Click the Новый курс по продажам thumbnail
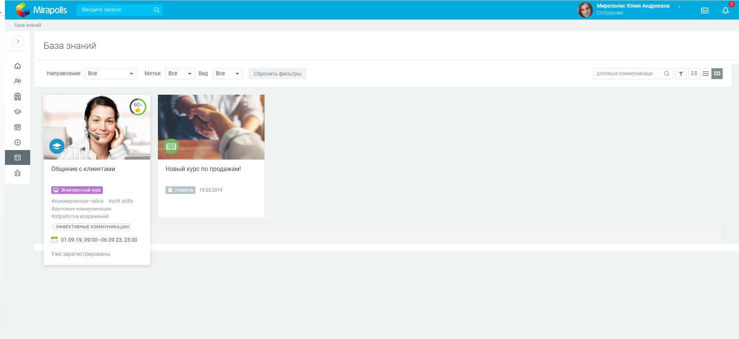The width and height of the screenshot is (739, 339). coord(211,127)
